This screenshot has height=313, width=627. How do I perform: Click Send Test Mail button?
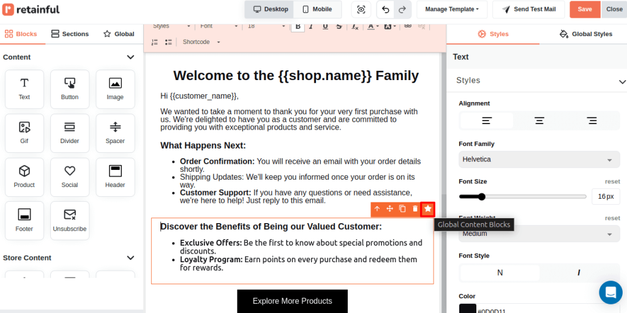tap(528, 9)
